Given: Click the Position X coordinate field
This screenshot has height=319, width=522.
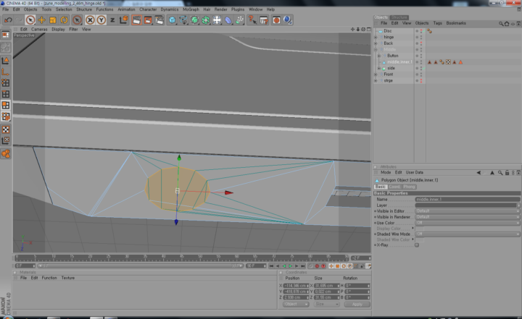Looking at the screenshot, I should [x=296, y=286].
